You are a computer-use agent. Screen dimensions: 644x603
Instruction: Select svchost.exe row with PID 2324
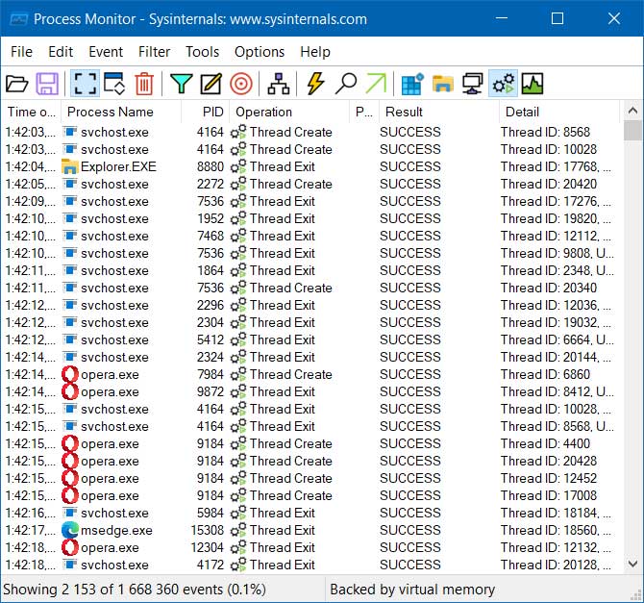pos(310,357)
